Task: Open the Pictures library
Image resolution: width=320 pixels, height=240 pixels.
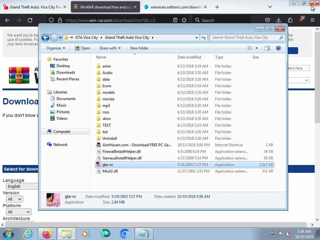Action: (x=63, y=112)
